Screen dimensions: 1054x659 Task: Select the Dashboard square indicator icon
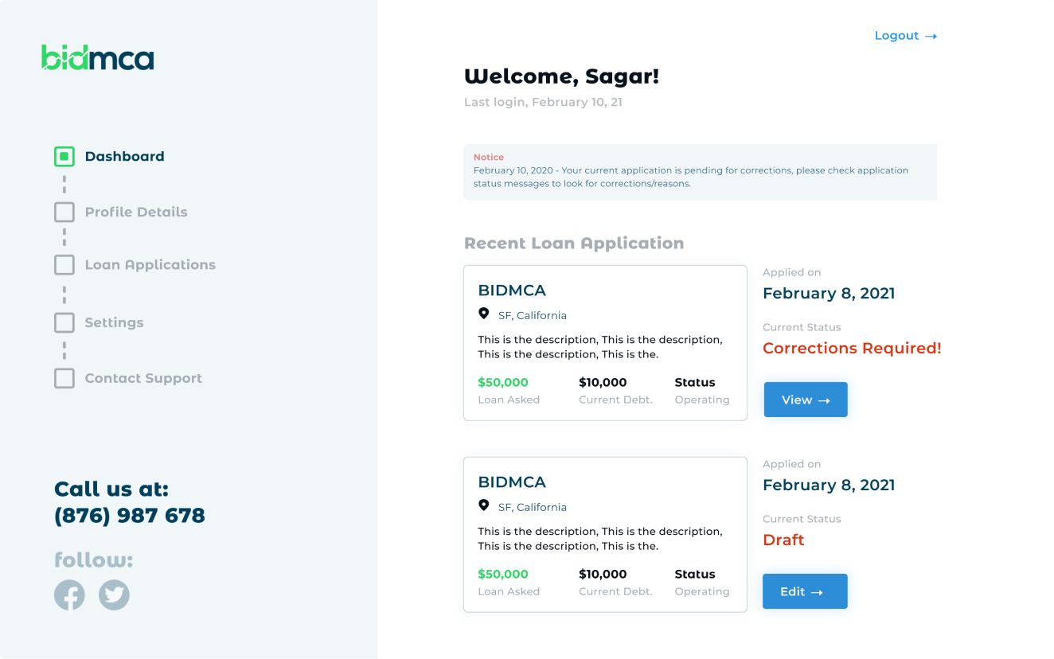tap(64, 157)
